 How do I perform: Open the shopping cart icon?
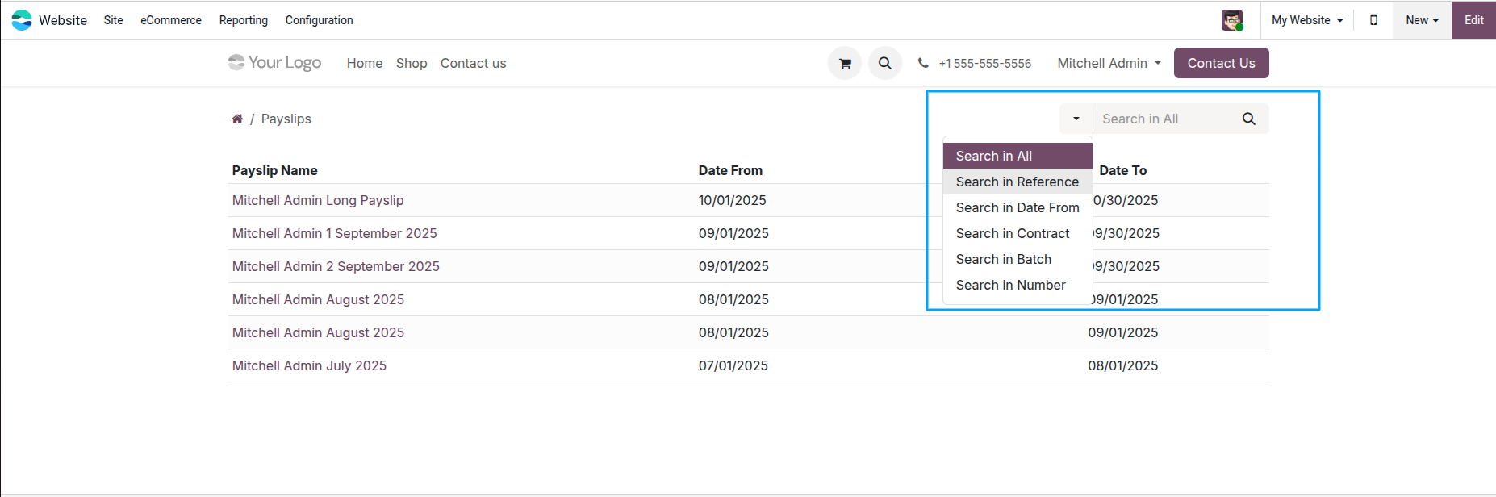tap(845, 63)
